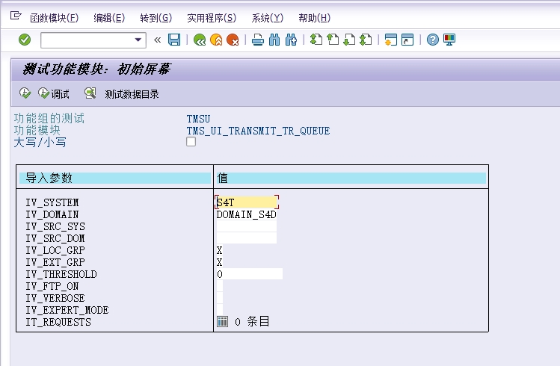Click the Print icon
This screenshot has height=366, width=560.
coord(257,40)
